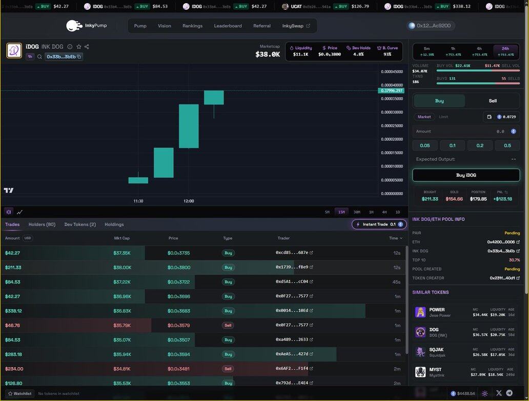
Task: Go to InkyPump home logo
Action: (x=86, y=26)
